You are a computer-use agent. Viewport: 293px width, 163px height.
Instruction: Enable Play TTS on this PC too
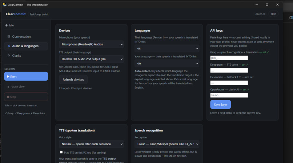61,152
